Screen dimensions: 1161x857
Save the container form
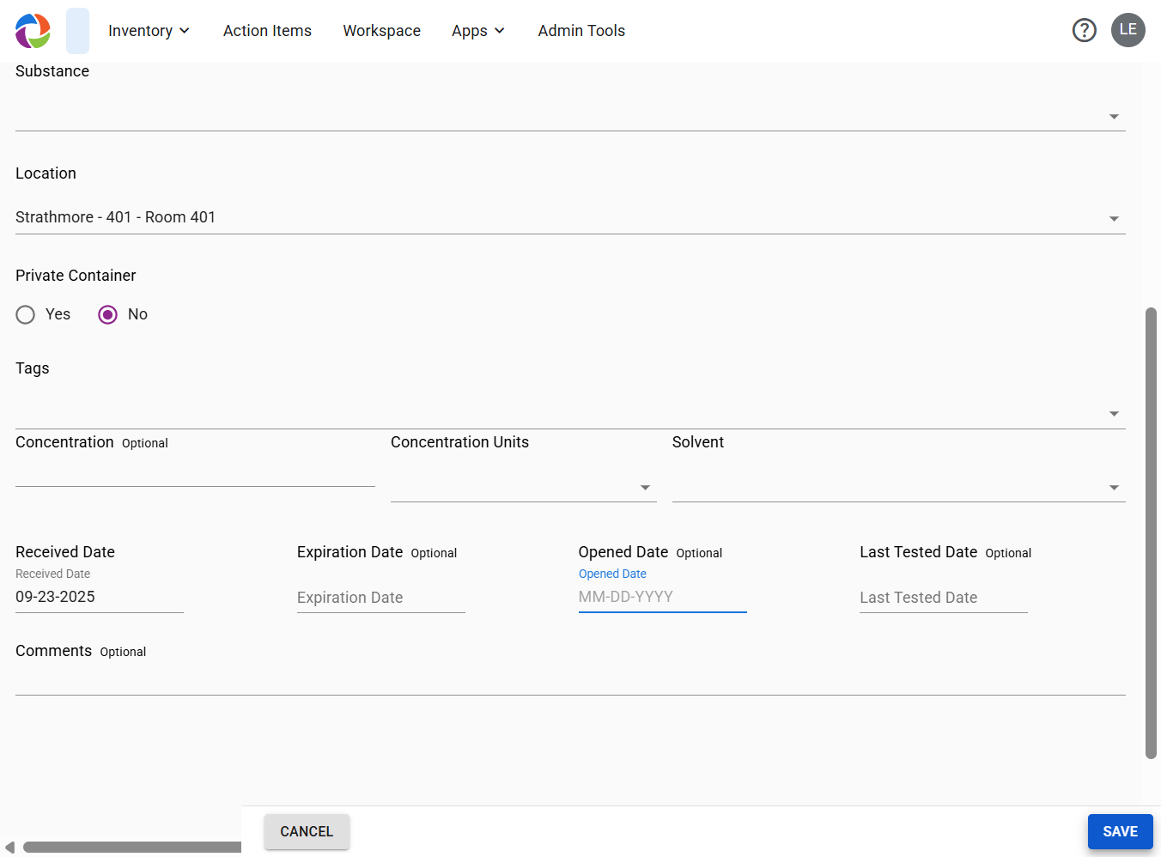click(1120, 831)
